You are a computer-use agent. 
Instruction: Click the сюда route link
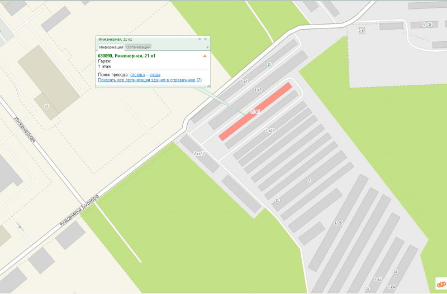click(x=155, y=75)
